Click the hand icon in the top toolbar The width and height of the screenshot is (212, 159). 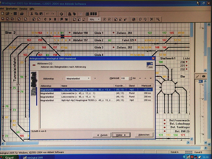[74, 14]
